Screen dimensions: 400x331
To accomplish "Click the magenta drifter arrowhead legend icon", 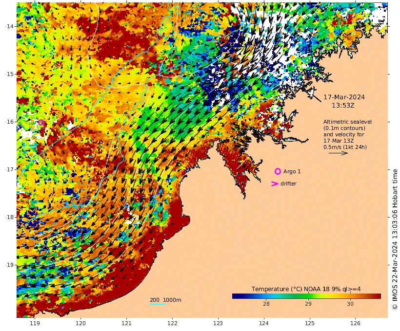I will [275, 184].
